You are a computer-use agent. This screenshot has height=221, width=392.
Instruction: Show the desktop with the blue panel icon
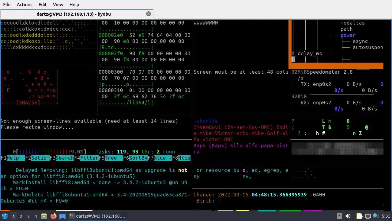pyautogui.click(x=62, y=216)
